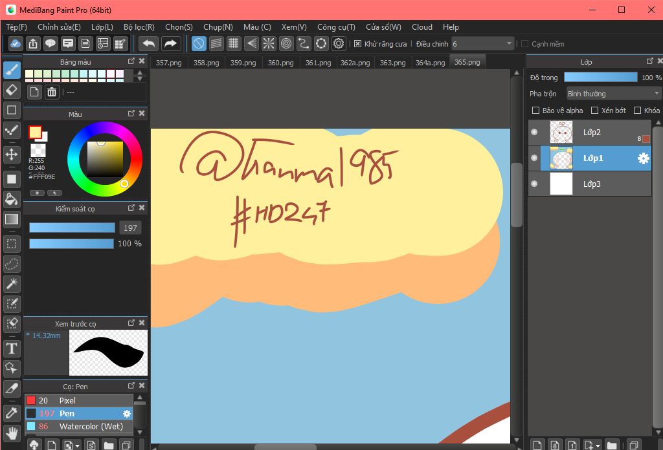The image size is (663, 450).
Task: Select the Text tool
Action: [x=12, y=349]
